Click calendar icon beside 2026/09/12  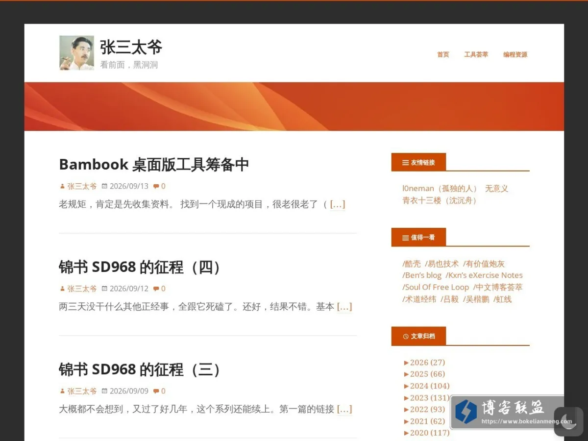tap(104, 289)
